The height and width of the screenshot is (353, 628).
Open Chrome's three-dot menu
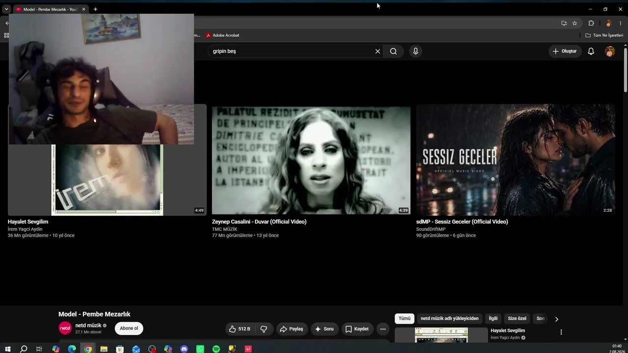click(x=621, y=23)
